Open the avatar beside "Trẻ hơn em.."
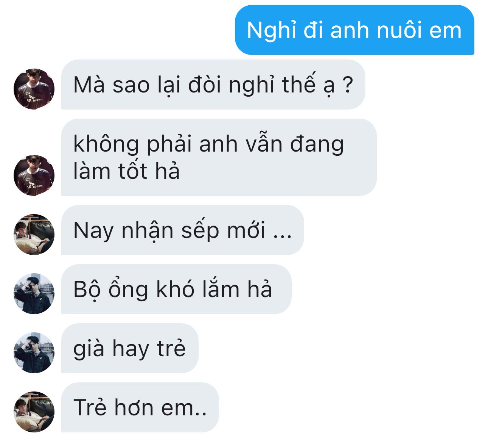This screenshot has height=440, width=488. pyautogui.click(x=34, y=412)
